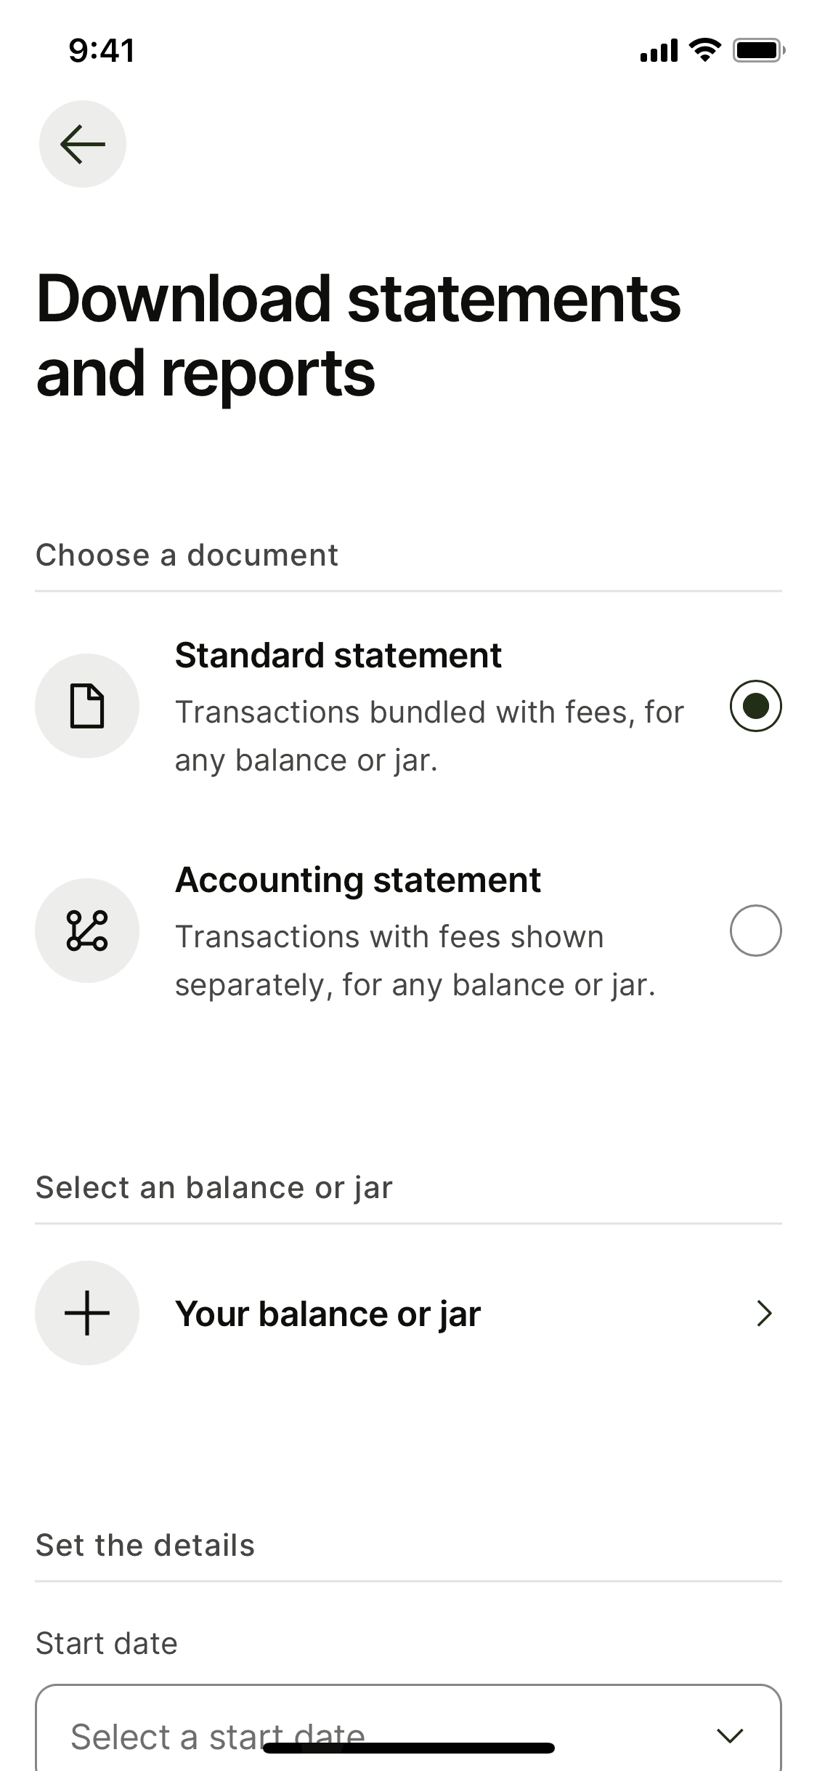The height and width of the screenshot is (1771, 817).
Task: Click 'Transactions bundled with fees' description
Action: pos(428,736)
